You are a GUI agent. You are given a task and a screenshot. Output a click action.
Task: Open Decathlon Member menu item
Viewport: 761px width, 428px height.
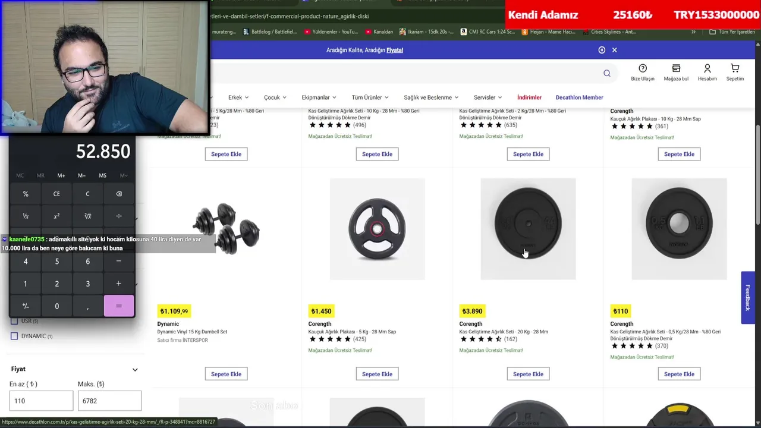pyautogui.click(x=579, y=97)
